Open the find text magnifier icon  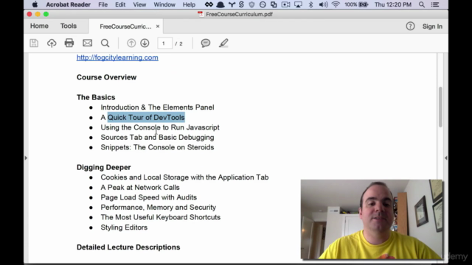click(105, 43)
